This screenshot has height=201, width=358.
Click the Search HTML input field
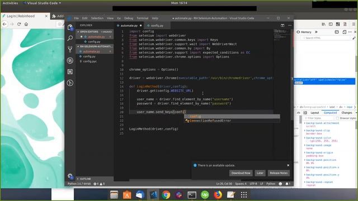(327, 38)
